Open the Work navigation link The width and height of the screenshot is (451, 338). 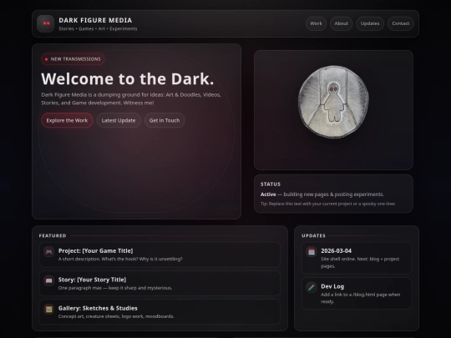(x=316, y=23)
